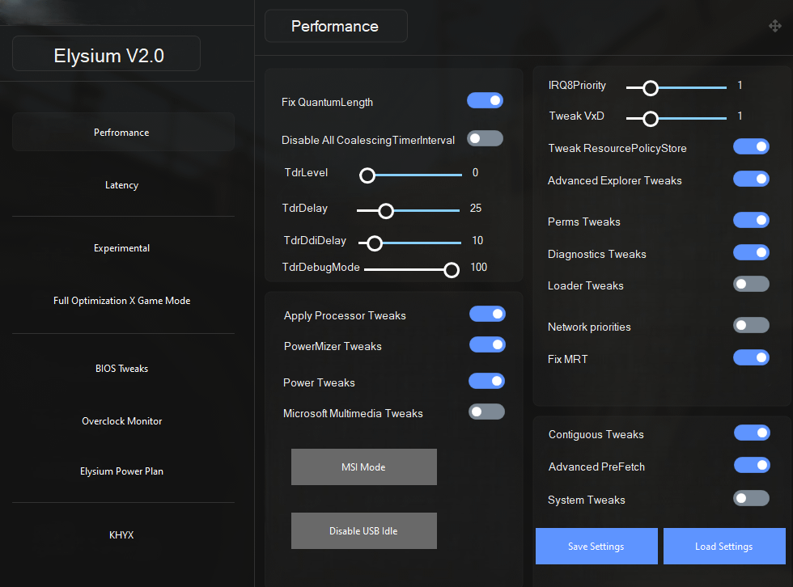Open BIOS Tweaks from the sidebar

click(121, 368)
